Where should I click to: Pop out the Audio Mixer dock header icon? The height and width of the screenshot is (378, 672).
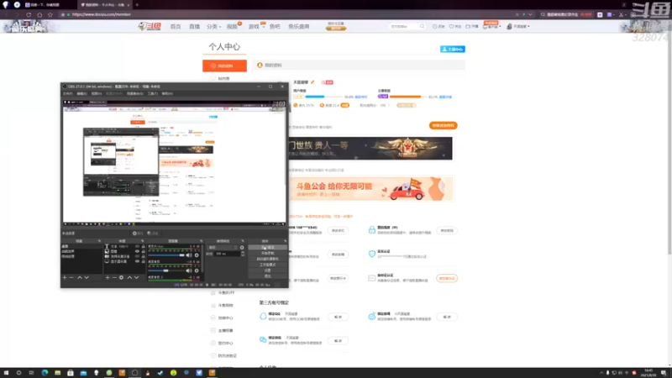(x=201, y=241)
